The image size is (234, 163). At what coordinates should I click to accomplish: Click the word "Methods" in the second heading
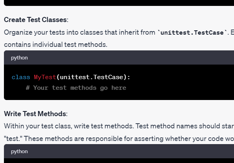(52, 114)
